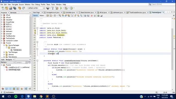Switch to the Services tab
Viewport: 176px width, 99px height.
coord(13,13)
